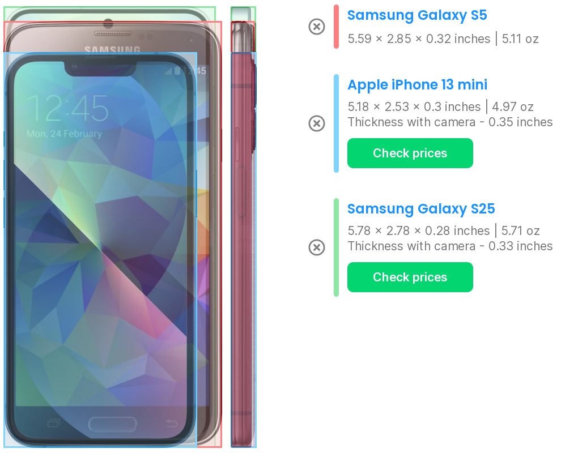This screenshot has width=561, height=453.
Task: Click the red color bar beside Galaxy S5
Action: click(336, 27)
